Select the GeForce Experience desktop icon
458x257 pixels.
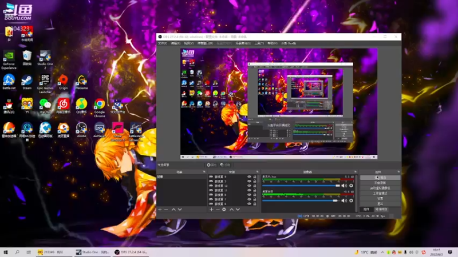click(x=9, y=61)
